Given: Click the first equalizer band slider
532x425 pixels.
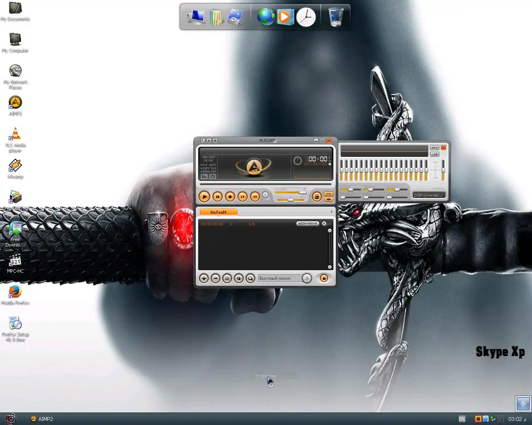Looking at the screenshot, I should [x=342, y=170].
